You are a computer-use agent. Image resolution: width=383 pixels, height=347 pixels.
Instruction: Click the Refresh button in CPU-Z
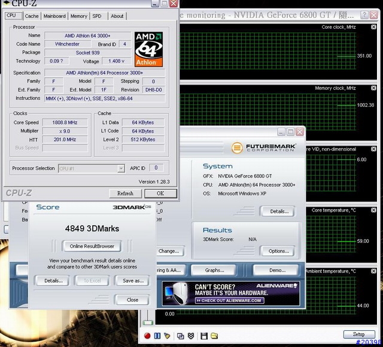[x=125, y=194]
